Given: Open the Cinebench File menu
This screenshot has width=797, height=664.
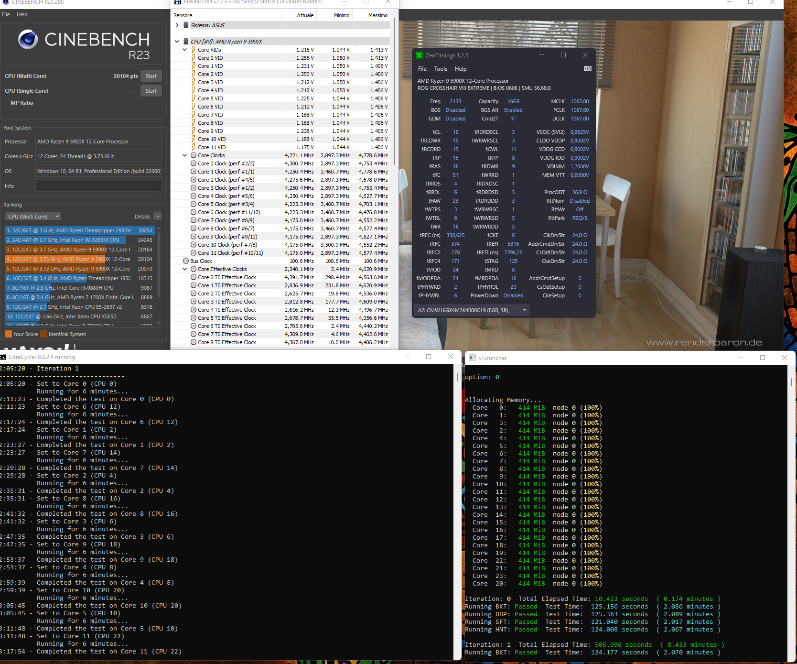Looking at the screenshot, I should pyautogui.click(x=6, y=14).
